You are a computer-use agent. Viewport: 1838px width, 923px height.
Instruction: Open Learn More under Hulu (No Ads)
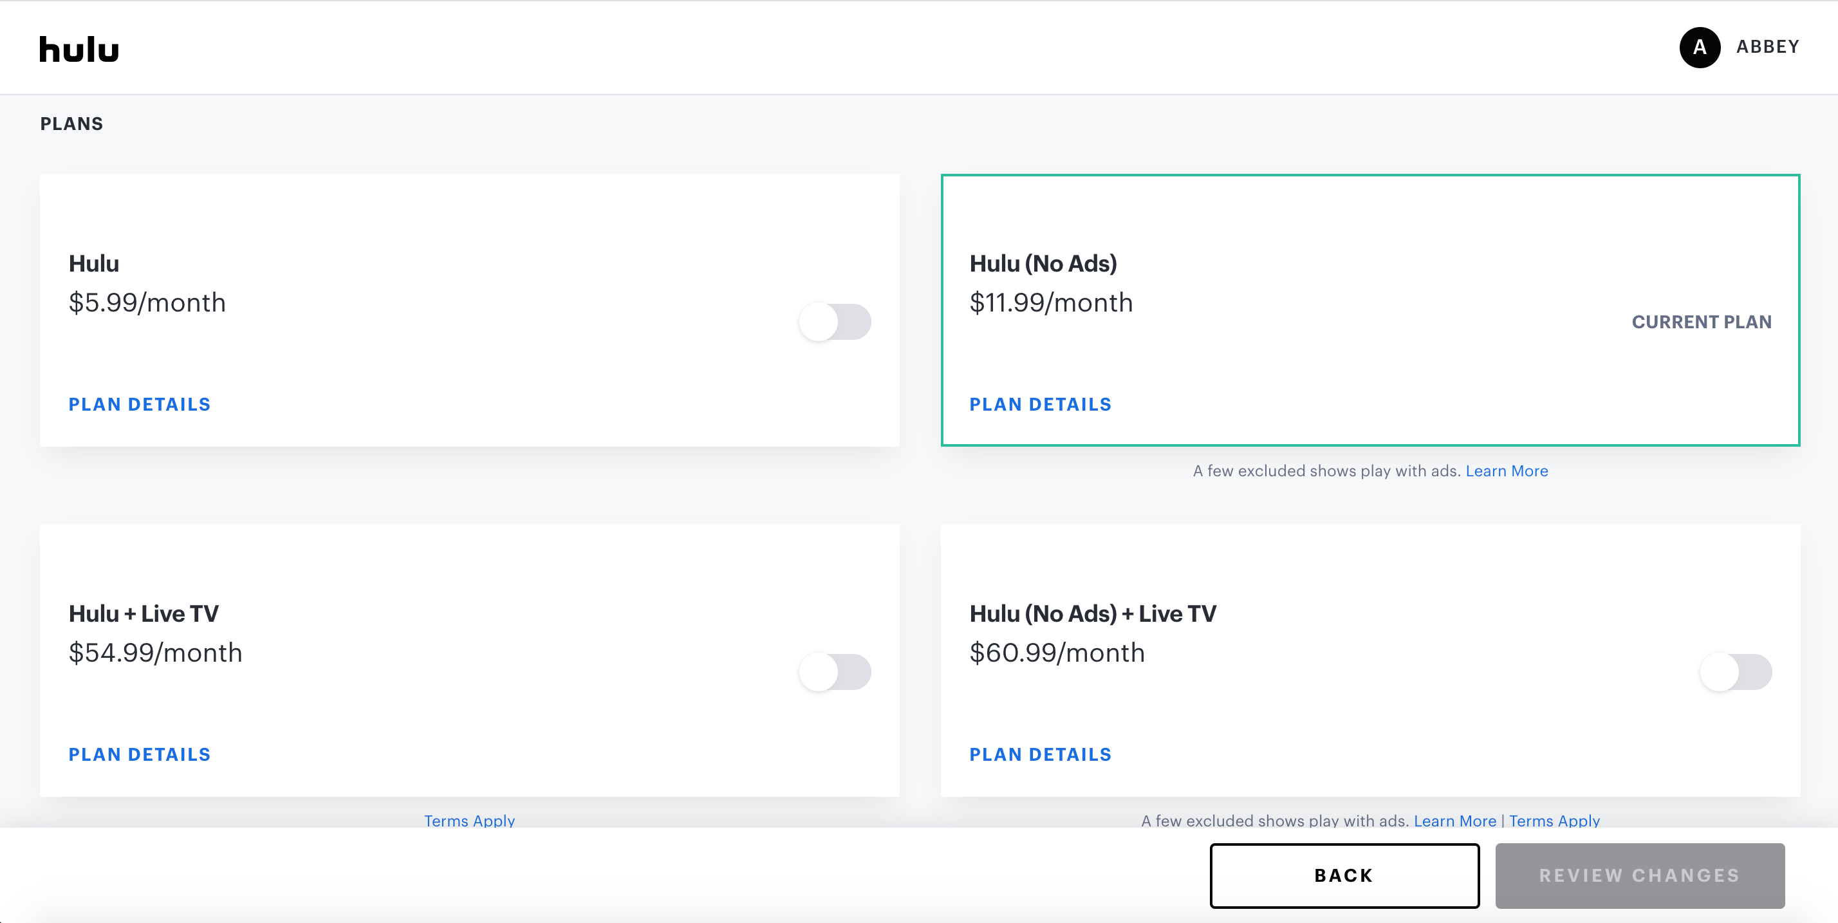(x=1506, y=471)
